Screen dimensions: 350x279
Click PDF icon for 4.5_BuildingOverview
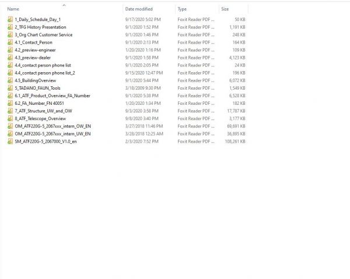(10, 80)
